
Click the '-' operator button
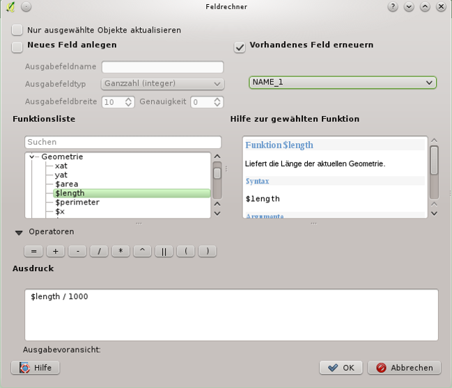[x=77, y=251]
